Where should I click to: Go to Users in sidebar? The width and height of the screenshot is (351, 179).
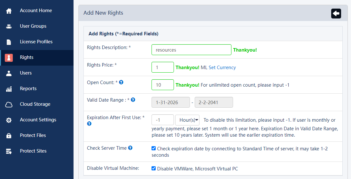coord(26,73)
